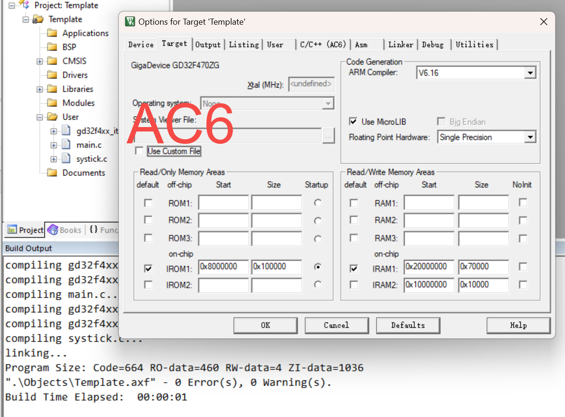Switch to the Linker tab
This screenshot has width=565, height=417.
click(x=401, y=45)
